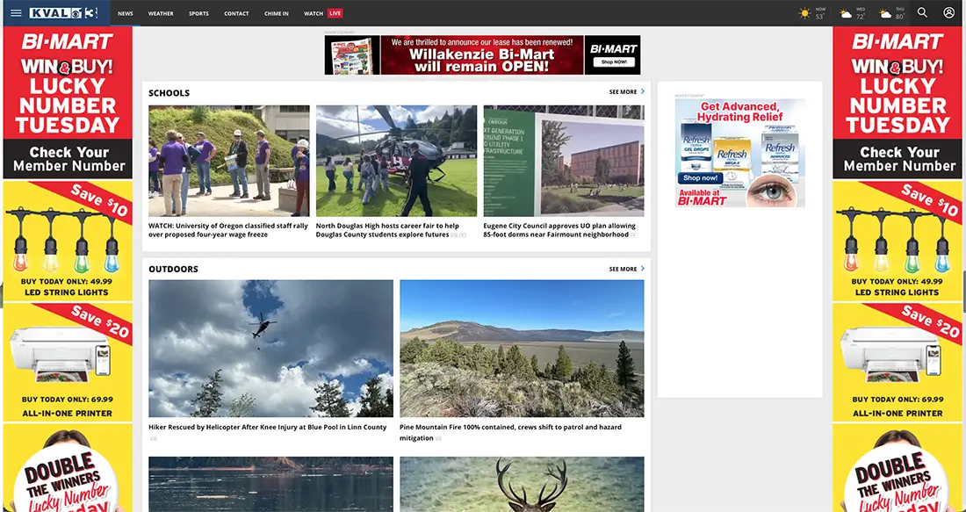This screenshot has width=966, height=512.
Task: Read University of Oregon staff rally headline
Action: coord(228,230)
